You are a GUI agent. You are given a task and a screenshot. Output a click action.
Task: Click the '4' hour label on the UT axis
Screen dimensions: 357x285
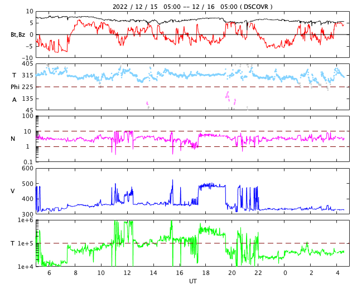337,273
